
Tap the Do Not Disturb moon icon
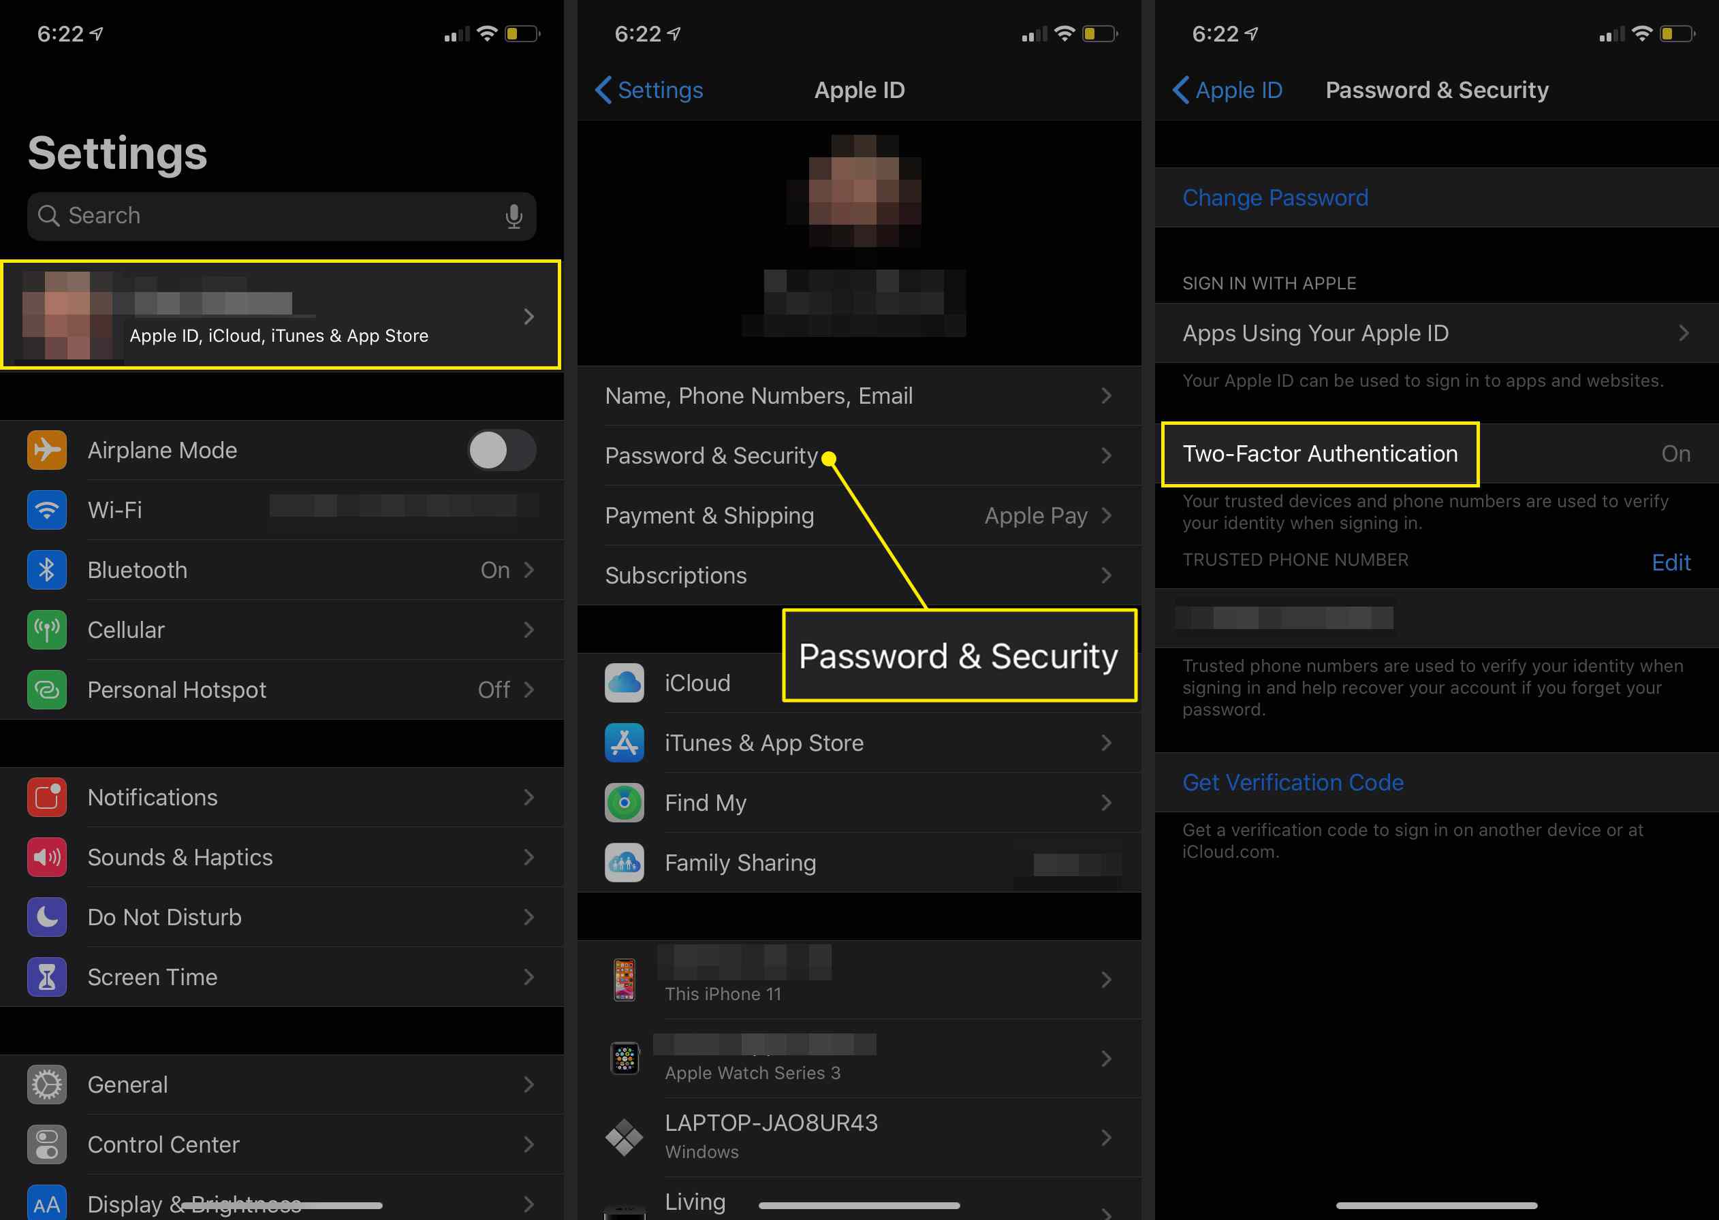click(46, 917)
